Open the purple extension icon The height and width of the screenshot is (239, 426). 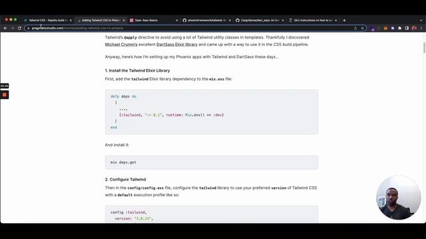373,29
